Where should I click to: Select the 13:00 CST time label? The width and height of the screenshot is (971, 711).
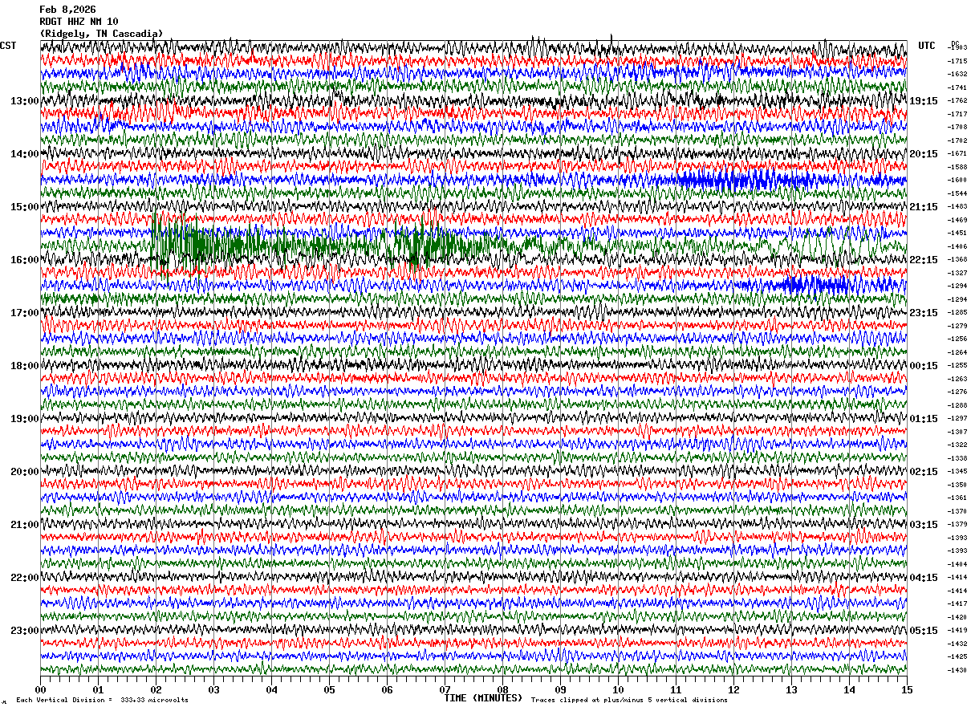tap(24, 101)
